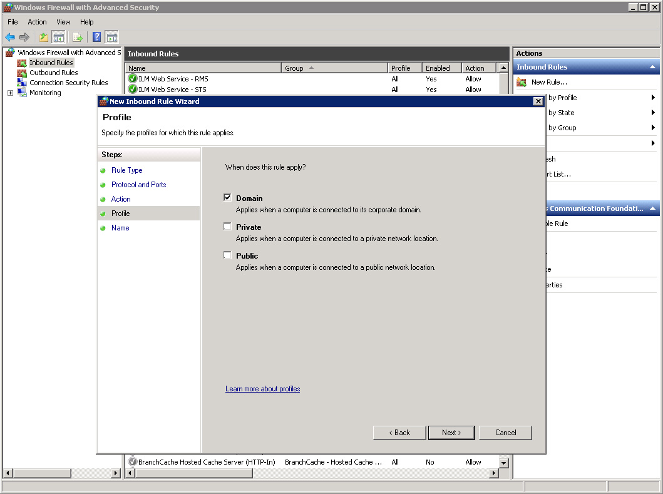Select Outbound Rules in the tree
663x494 pixels.
pyautogui.click(x=54, y=73)
